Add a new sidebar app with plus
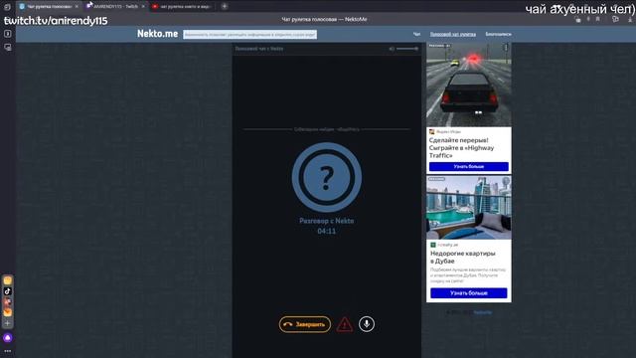The image size is (636, 358). [x=7, y=323]
